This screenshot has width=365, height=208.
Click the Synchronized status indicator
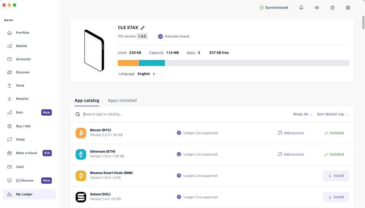point(274,8)
